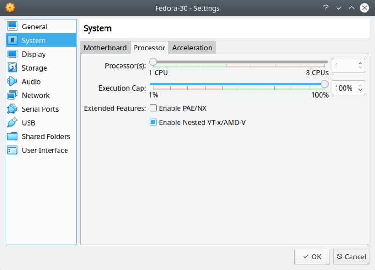Image resolution: width=375 pixels, height=270 pixels.
Task: Open the Acceleration tab
Action: [192, 48]
